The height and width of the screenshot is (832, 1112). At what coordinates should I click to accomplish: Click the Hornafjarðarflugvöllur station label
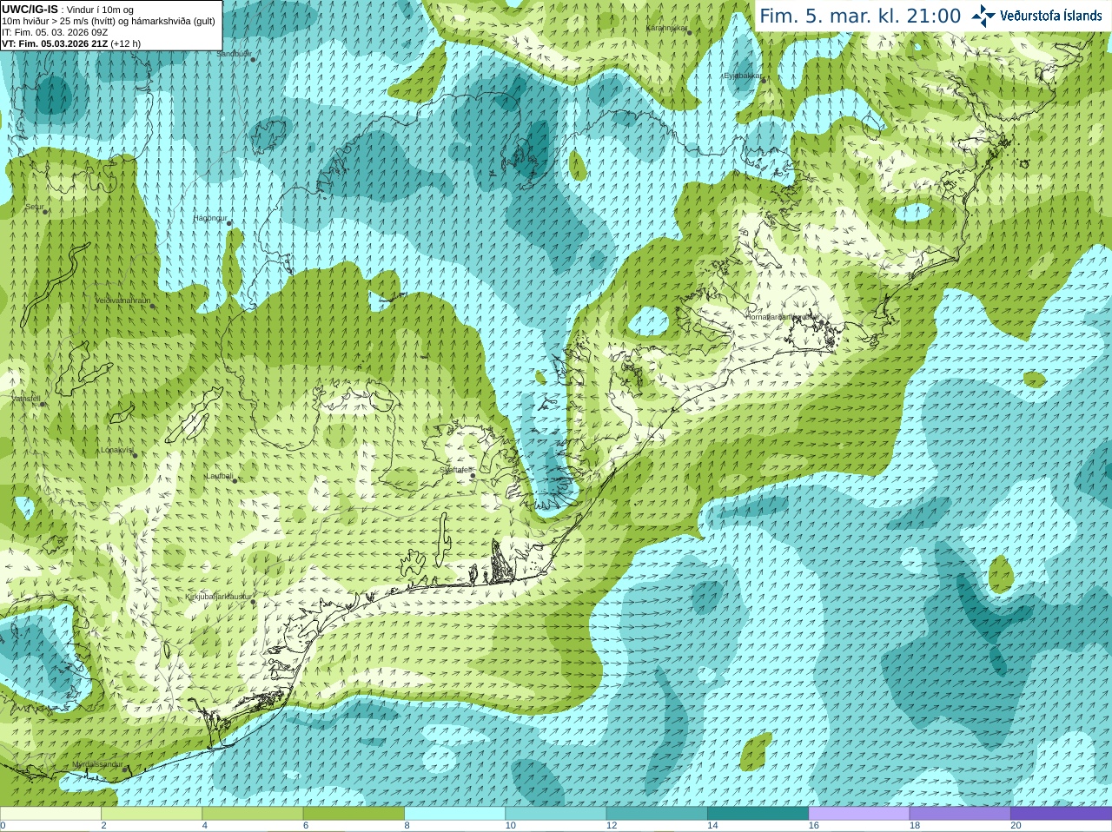pos(782,317)
